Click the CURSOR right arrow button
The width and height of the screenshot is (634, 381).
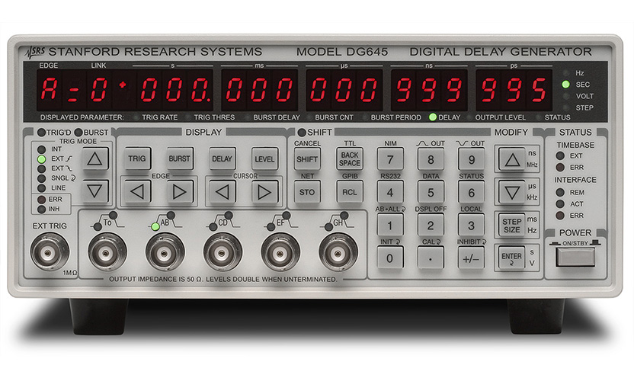coord(264,192)
